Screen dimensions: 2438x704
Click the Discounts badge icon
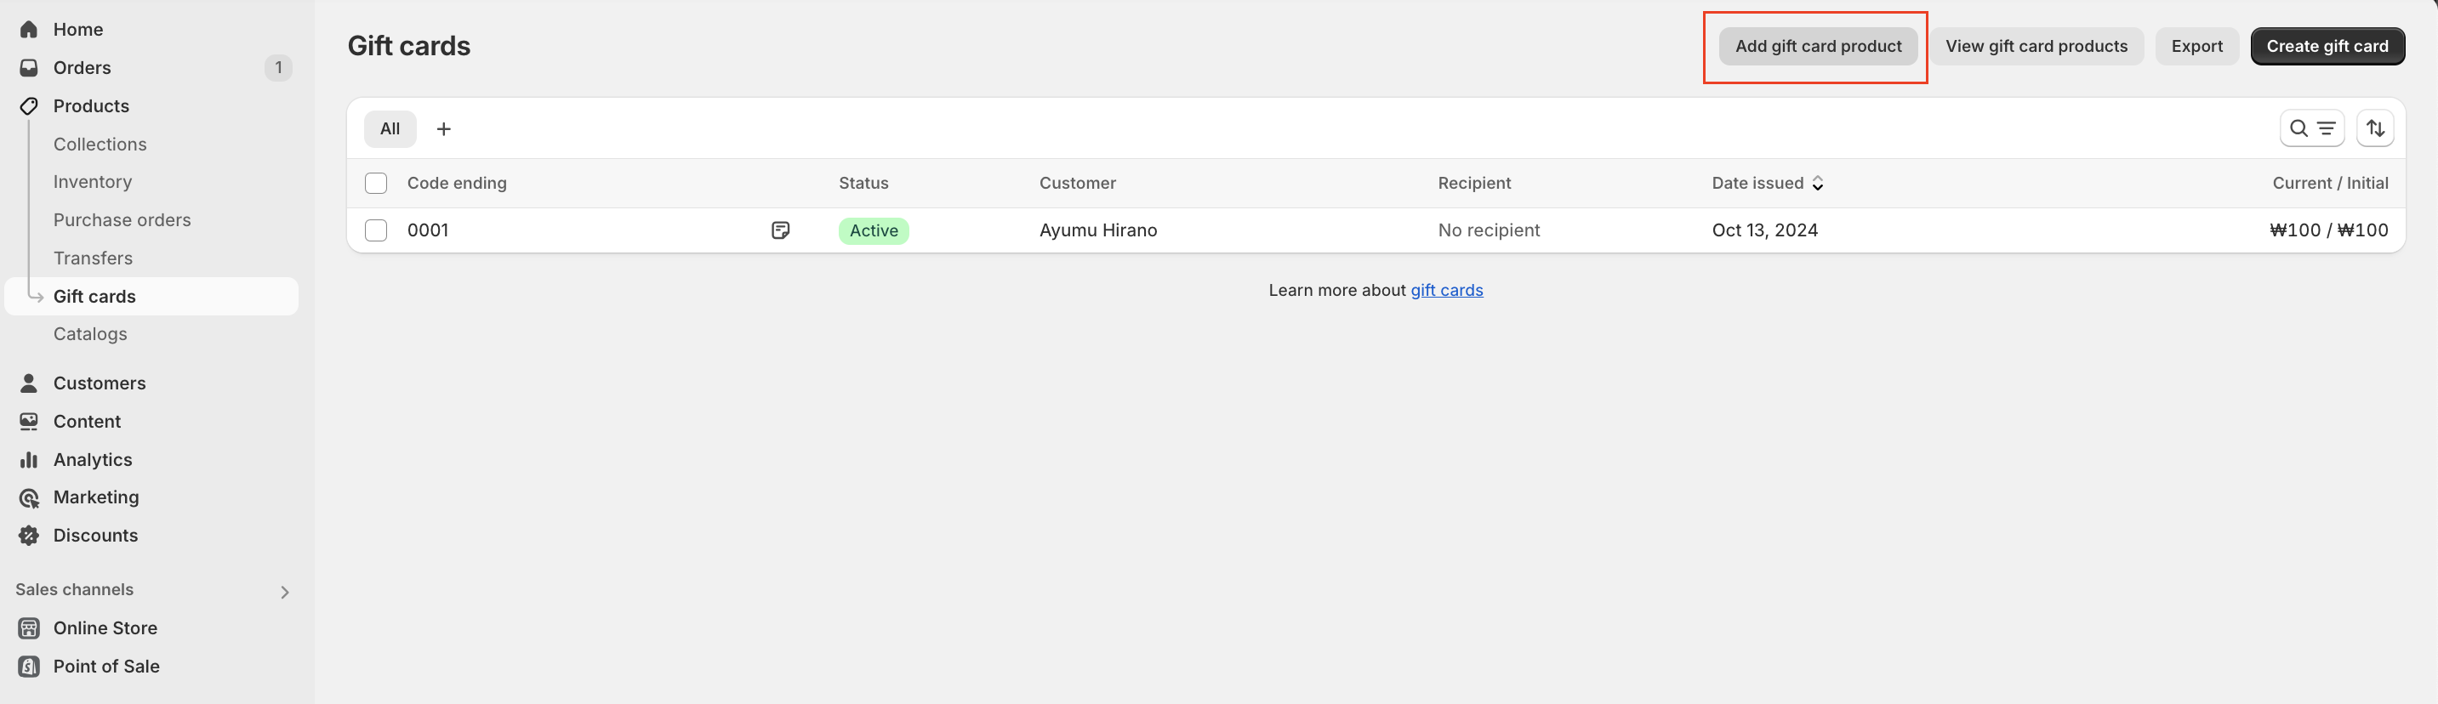click(x=29, y=536)
